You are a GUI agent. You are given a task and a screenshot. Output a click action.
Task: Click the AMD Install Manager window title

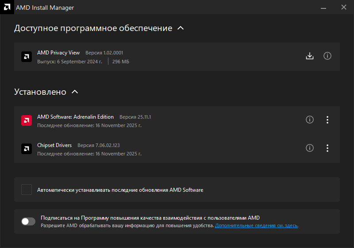(x=45, y=8)
